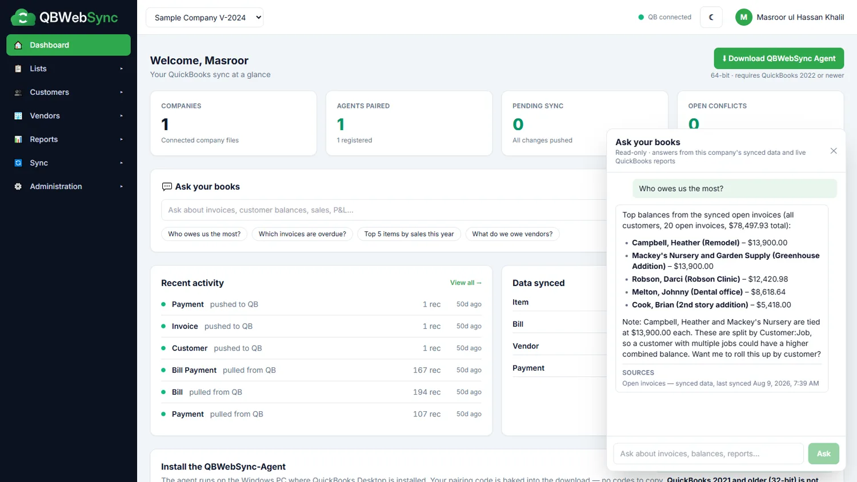Click the 'Invoice pushed to QB' activity row
Viewport: 857px width, 482px height.
(321, 326)
